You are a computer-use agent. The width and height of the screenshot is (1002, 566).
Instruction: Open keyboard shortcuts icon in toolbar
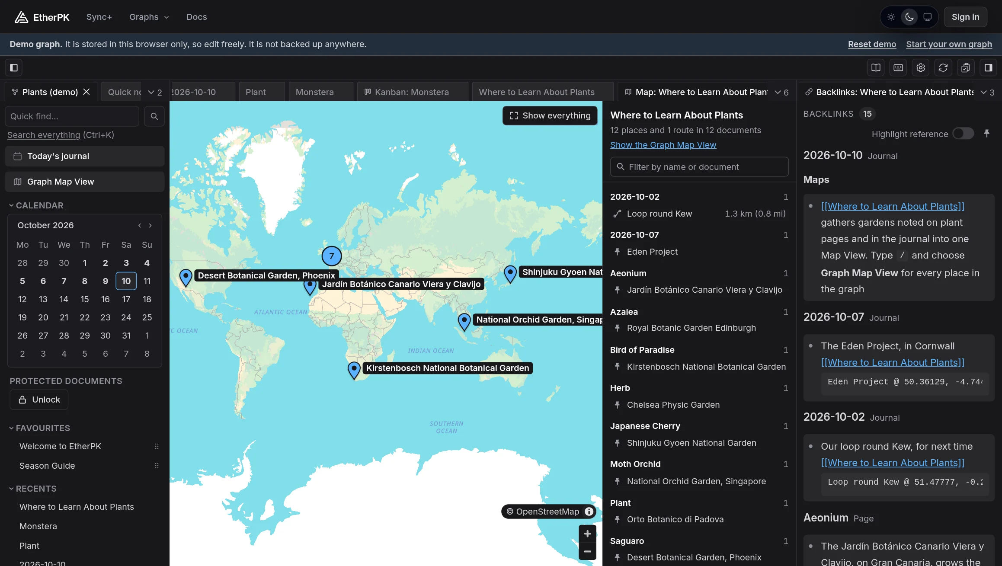coord(898,67)
